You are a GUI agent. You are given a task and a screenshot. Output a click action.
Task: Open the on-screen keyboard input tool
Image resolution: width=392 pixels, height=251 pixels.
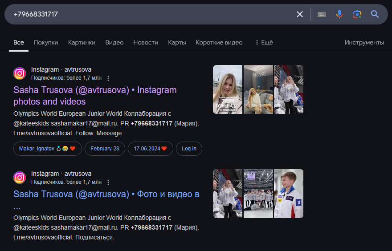coord(322,14)
